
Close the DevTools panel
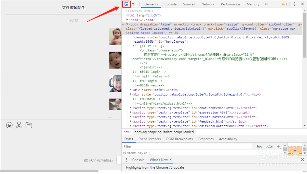(302, 4)
